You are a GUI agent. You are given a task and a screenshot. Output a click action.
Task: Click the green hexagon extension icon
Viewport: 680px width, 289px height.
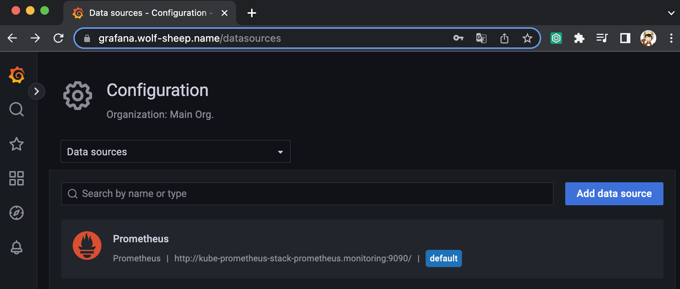click(556, 38)
